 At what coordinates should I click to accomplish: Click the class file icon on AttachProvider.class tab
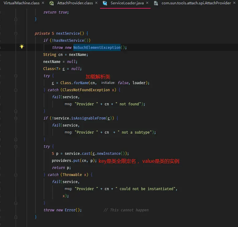click(52, 3)
